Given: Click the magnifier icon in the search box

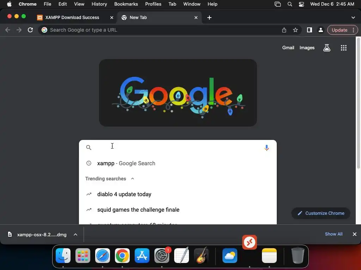Looking at the screenshot, I should 88,147.
